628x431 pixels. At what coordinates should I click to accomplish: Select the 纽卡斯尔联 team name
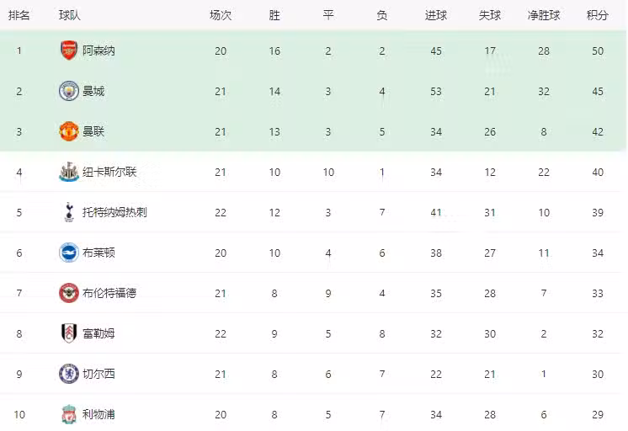click(109, 172)
